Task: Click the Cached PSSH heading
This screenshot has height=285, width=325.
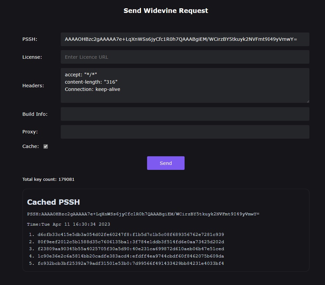Action: point(53,202)
